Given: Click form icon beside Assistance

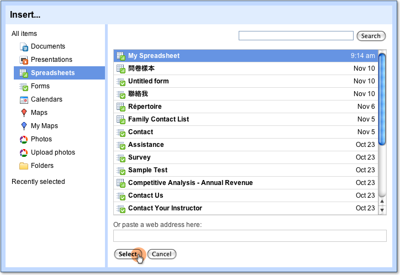Looking at the screenshot, I should click(x=120, y=145).
